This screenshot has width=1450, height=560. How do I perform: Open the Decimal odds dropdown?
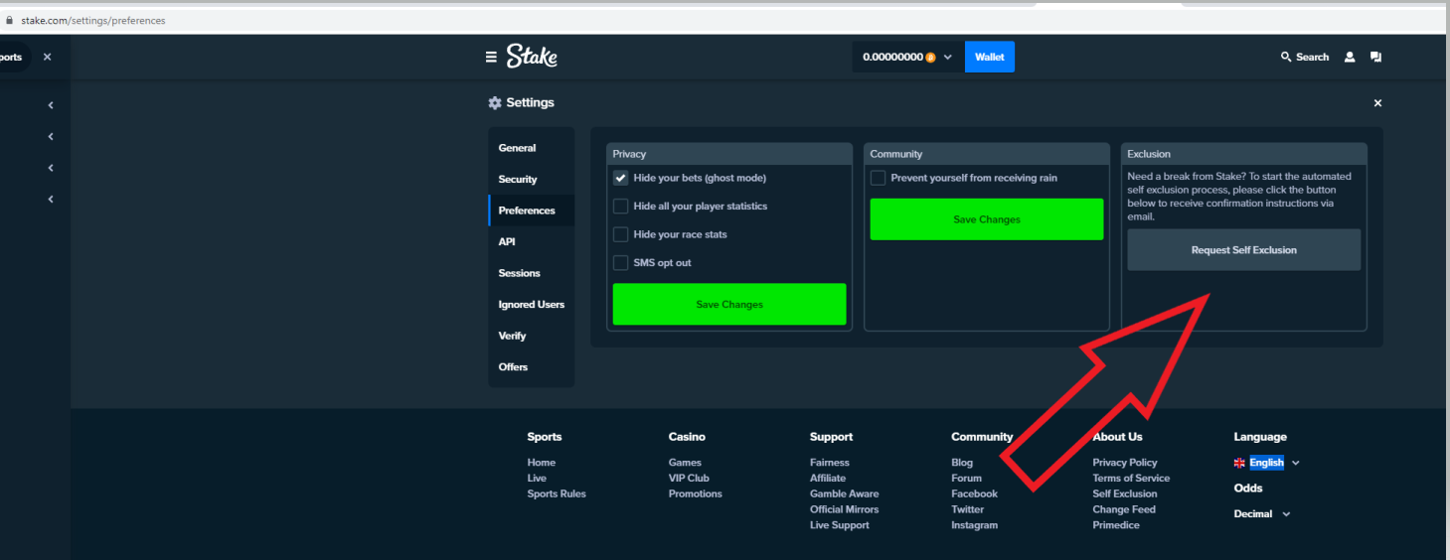click(1262, 514)
